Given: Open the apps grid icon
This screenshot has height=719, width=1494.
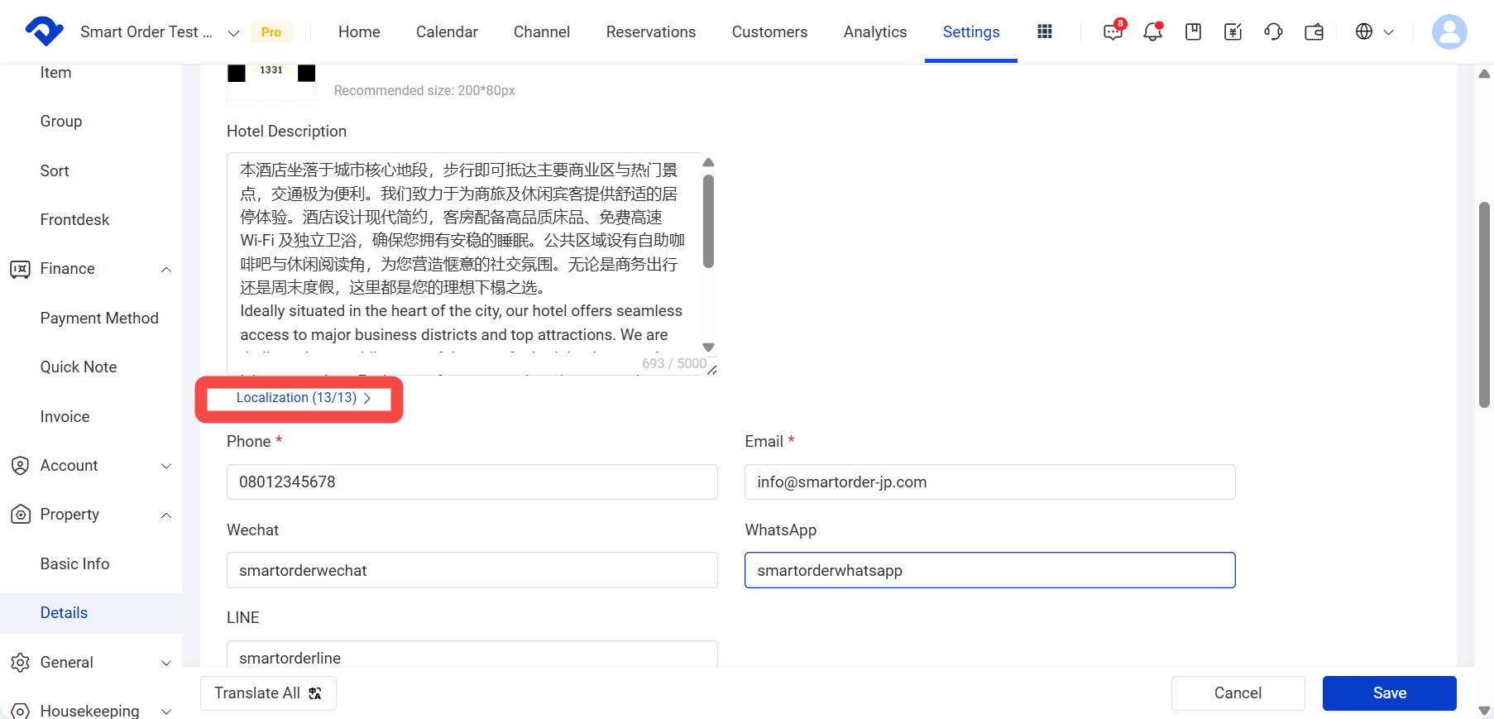Looking at the screenshot, I should coord(1045,31).
